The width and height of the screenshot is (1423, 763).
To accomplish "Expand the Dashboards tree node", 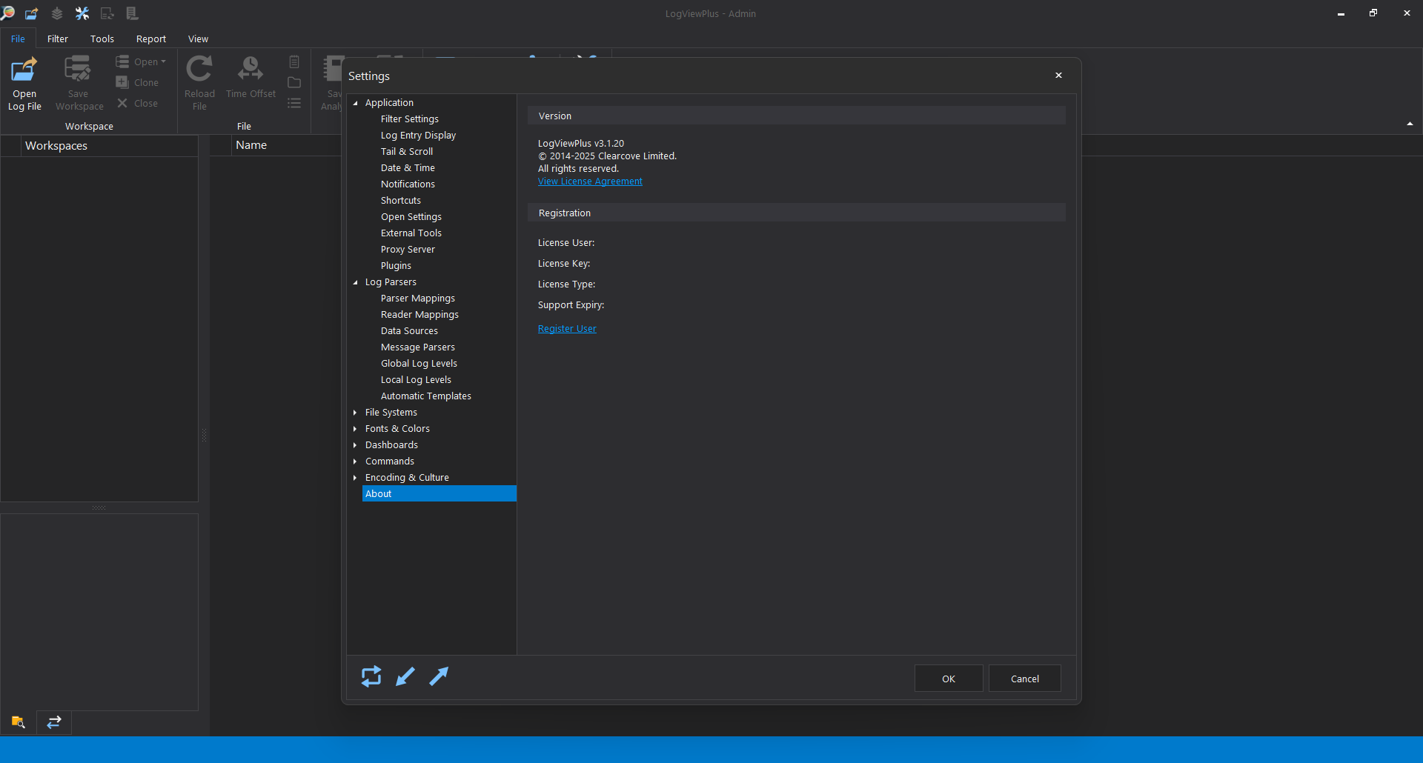I will tap(355, 445).
